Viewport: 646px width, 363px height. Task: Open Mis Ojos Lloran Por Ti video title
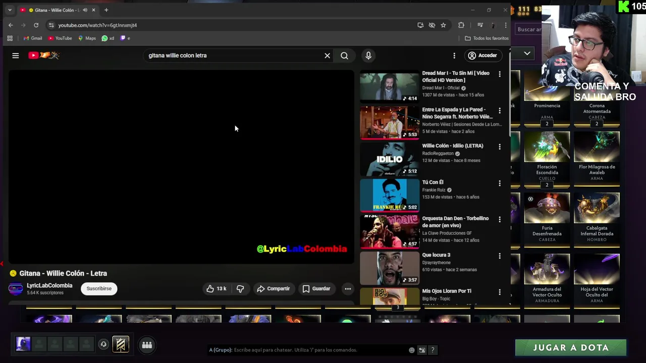point(447,291)
